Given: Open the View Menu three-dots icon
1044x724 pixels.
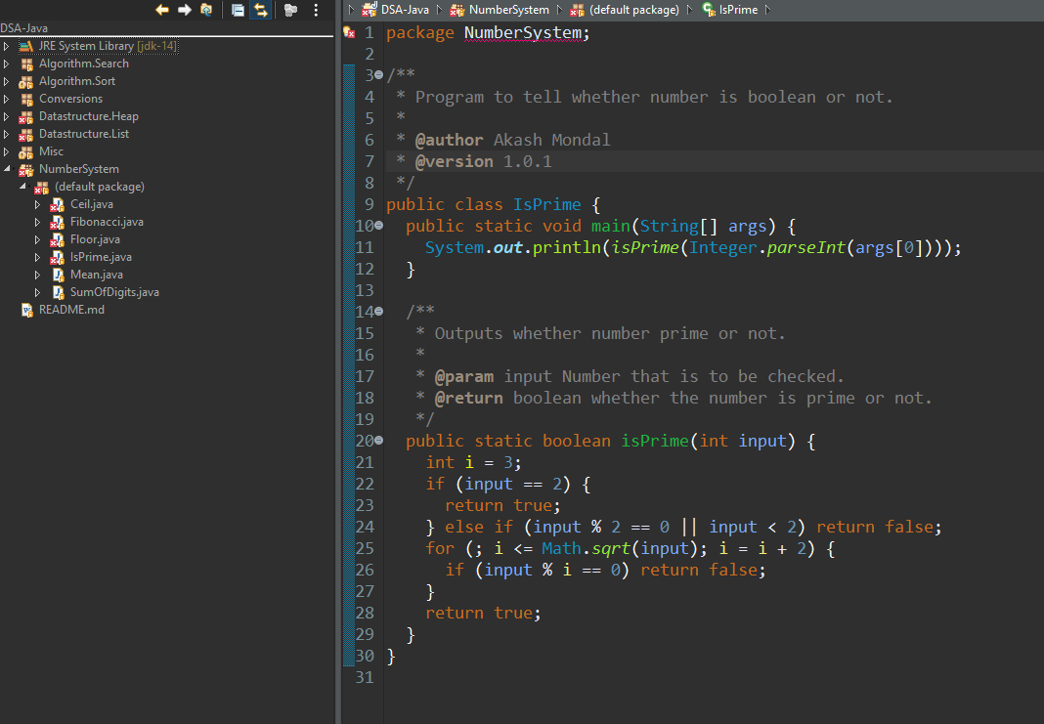Looking at the screenshot, I should (316, 10).
